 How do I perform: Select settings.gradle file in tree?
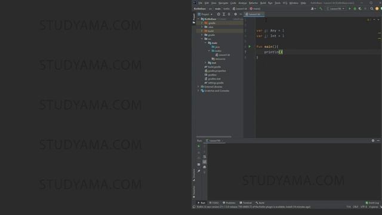(214, 82)
